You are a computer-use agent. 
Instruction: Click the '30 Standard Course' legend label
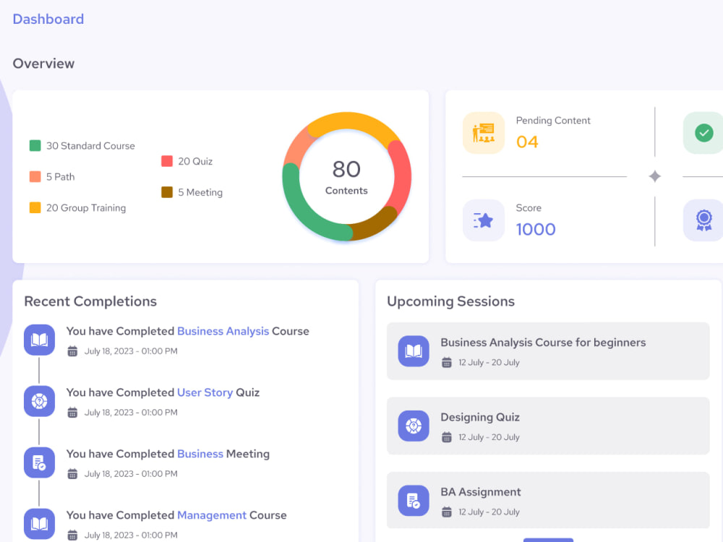click(90, 146)
